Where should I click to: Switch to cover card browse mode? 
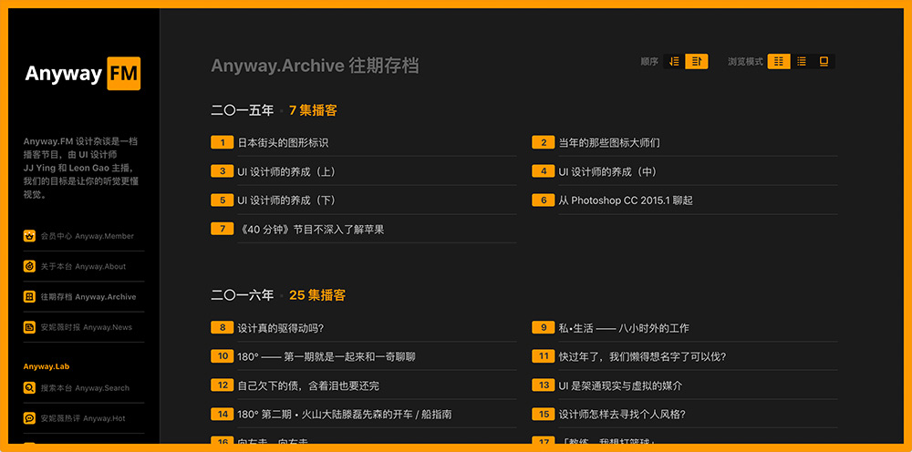coord(824,62)
